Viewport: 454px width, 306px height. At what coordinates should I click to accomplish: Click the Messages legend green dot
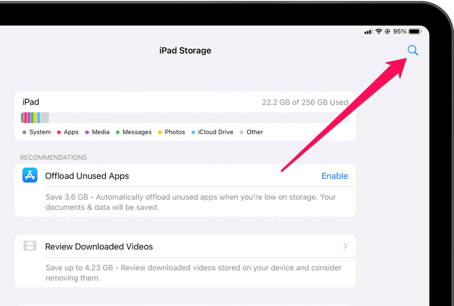tap(117, 132)
